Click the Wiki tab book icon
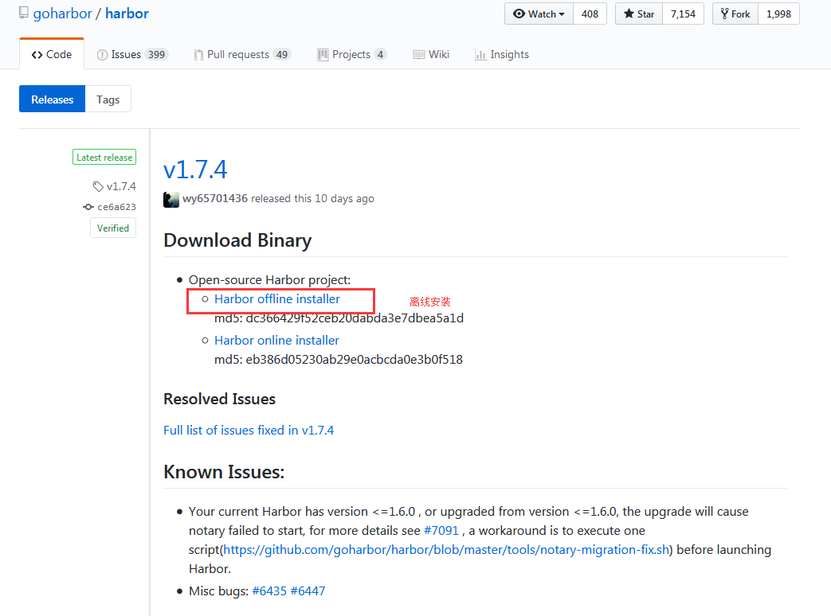 coord(418,55)
